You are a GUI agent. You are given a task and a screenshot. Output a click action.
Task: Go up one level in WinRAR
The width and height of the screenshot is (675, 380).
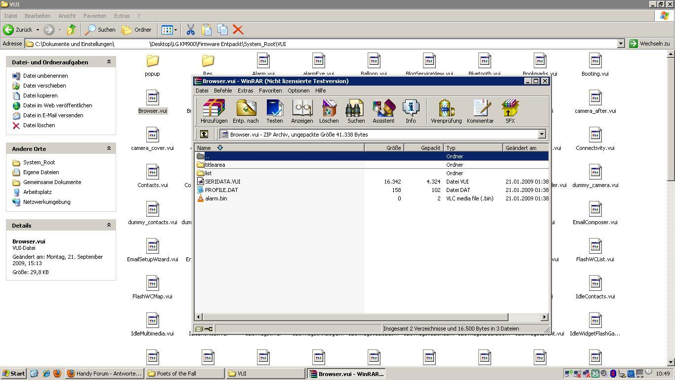point(204,134)
